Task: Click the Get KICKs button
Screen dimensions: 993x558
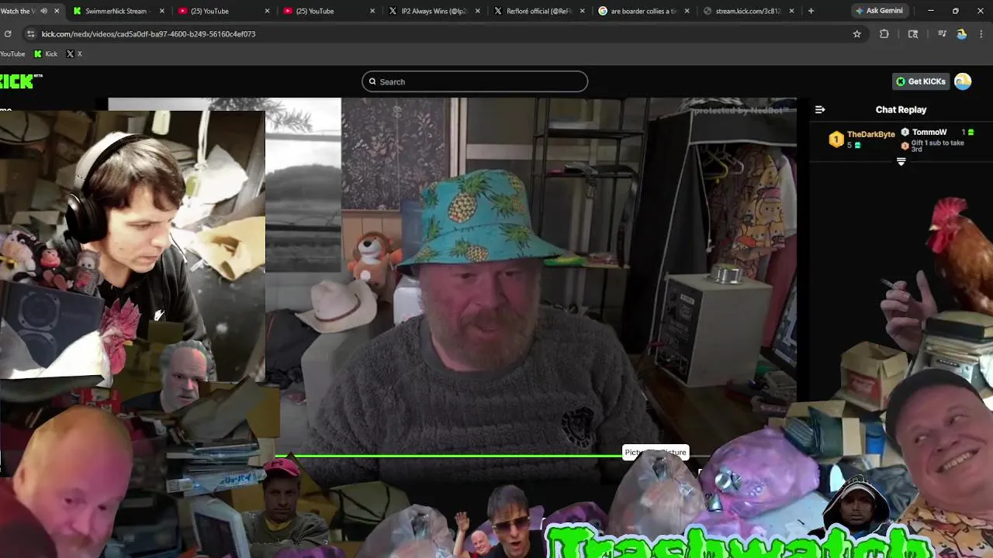Action: (921, 81)
